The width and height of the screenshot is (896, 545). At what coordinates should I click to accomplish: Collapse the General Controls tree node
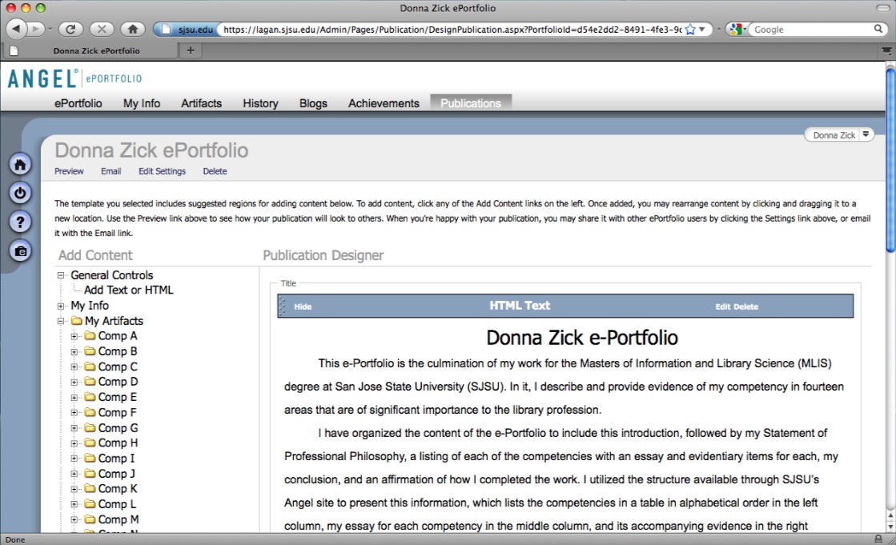tap(61, 275)
